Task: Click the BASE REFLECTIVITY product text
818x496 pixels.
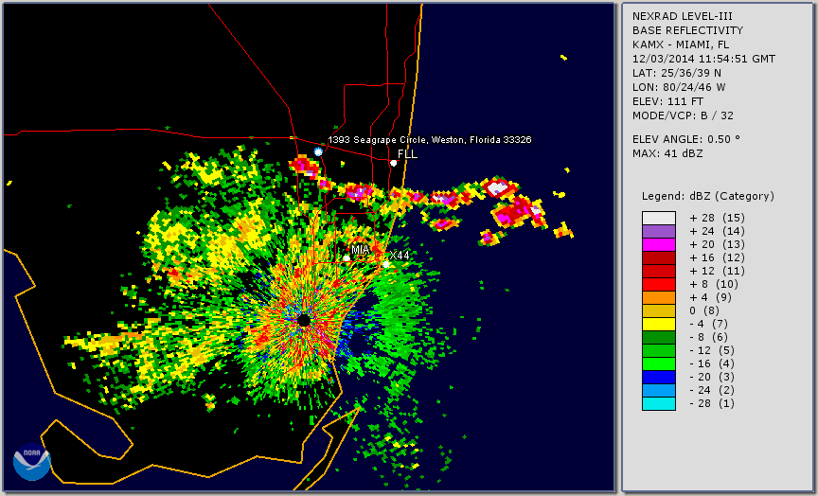Action: coord(687,30)
